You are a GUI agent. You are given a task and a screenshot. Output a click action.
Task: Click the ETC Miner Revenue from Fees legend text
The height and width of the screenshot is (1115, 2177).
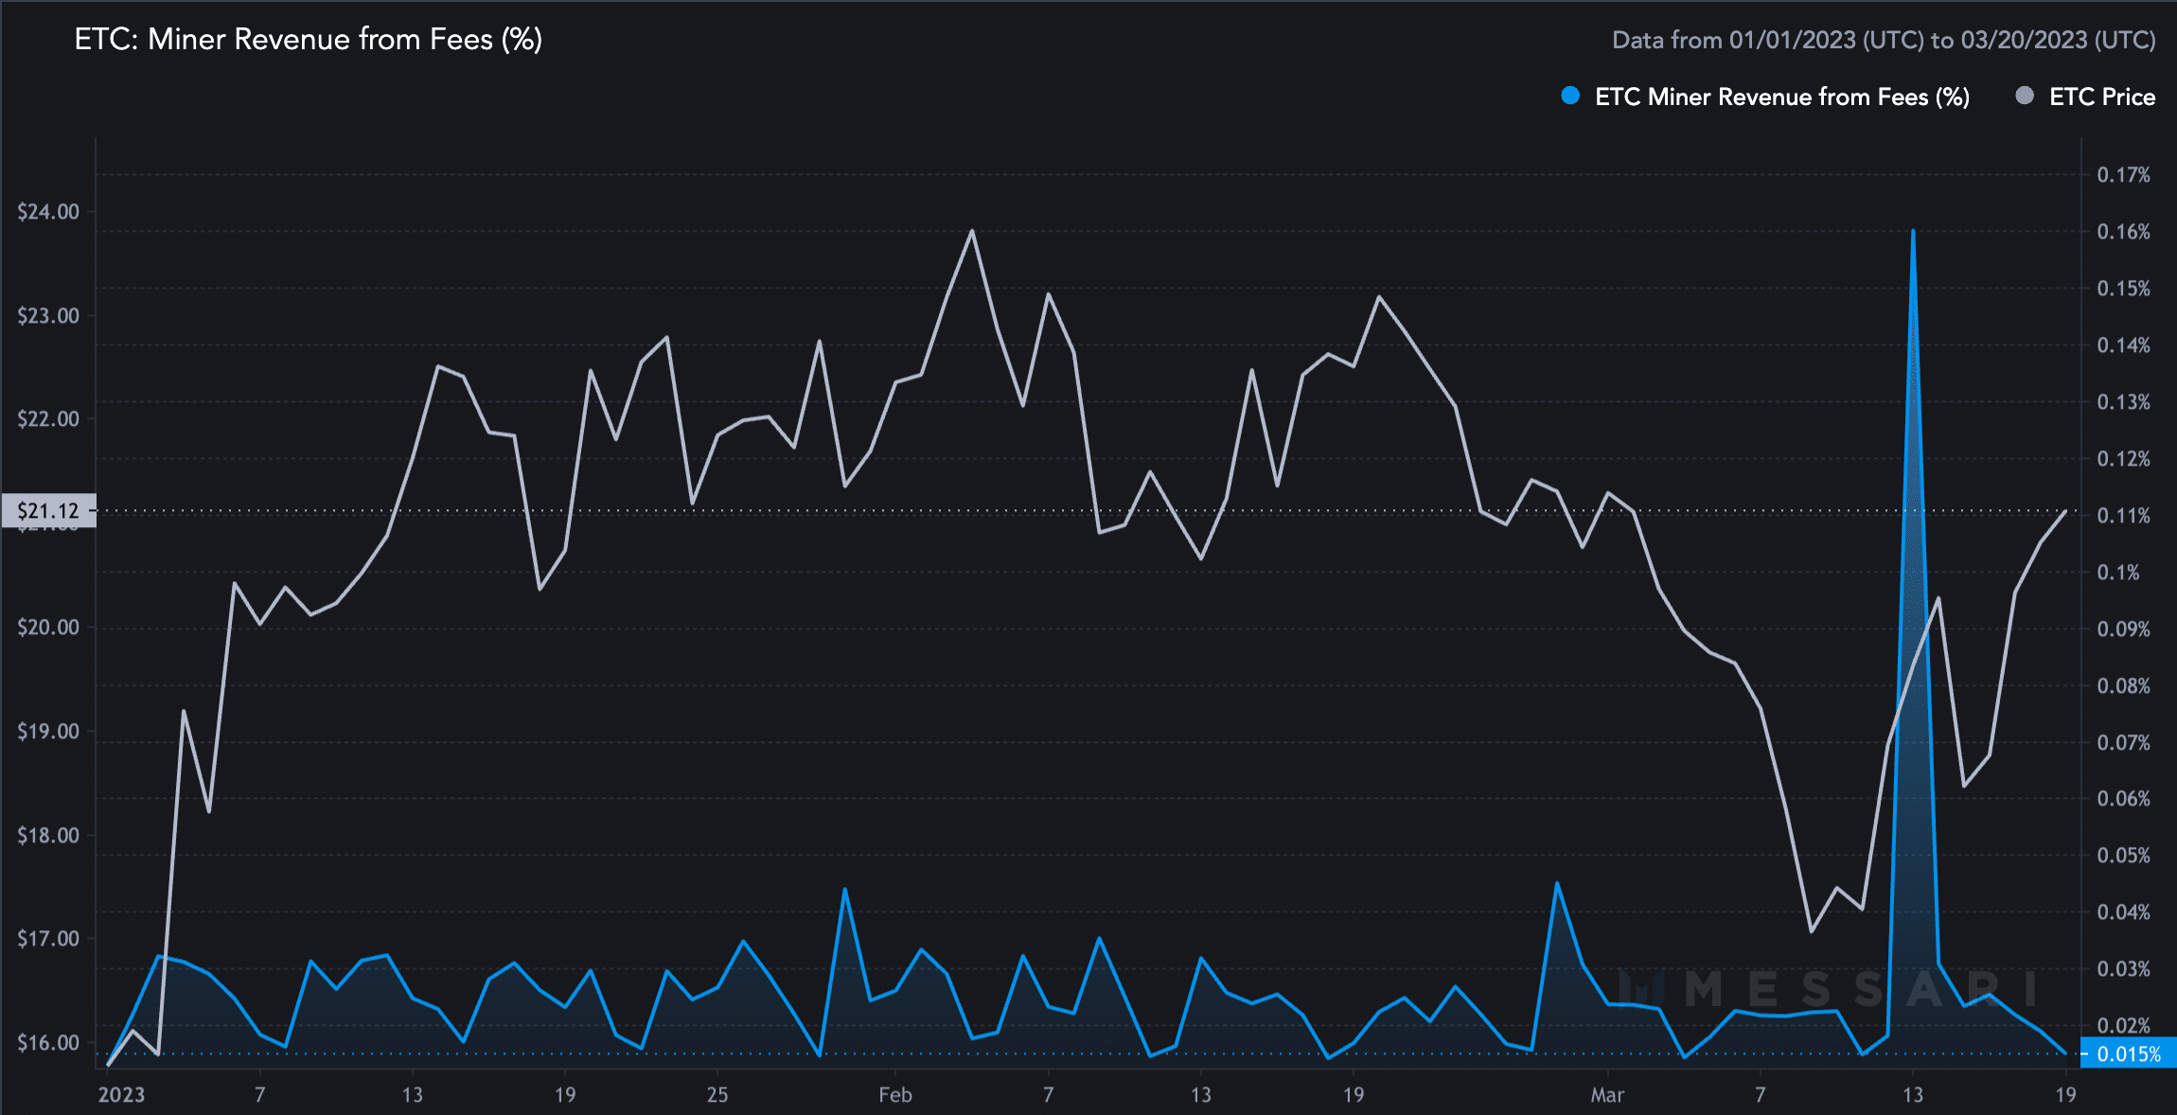(x=1782, y=97)
